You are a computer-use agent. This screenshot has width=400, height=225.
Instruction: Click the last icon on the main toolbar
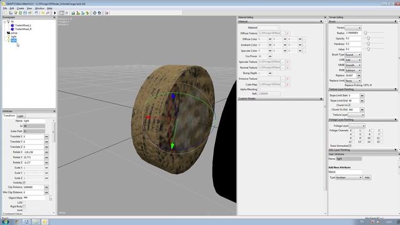point(107,12)
